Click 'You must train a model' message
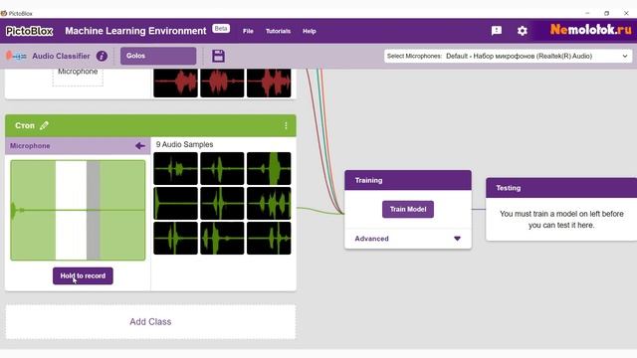The width and height of the screenshot is (637, 358). click(561, 219)
